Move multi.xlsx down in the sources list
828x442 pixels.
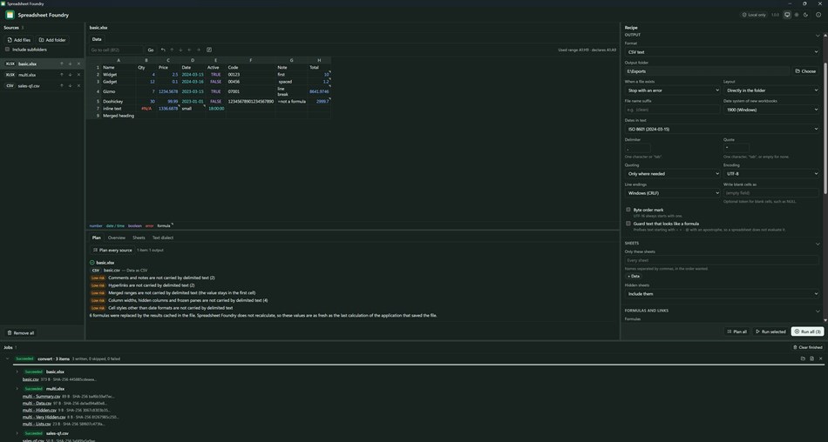pyautogui.click(x=70, y=75)
